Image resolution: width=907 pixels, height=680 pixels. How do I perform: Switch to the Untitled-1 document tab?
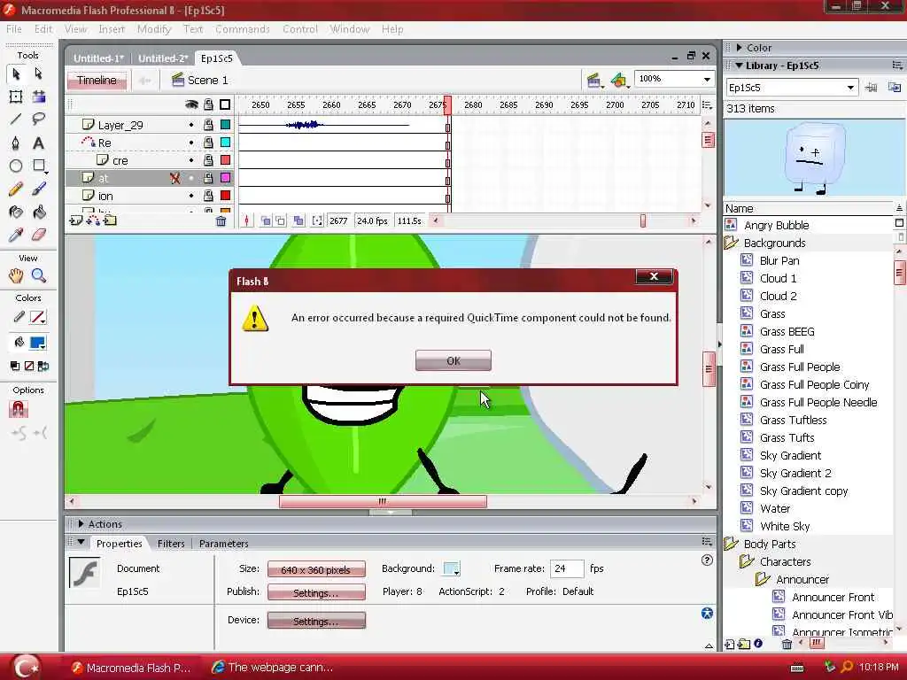tap(98, 58)
